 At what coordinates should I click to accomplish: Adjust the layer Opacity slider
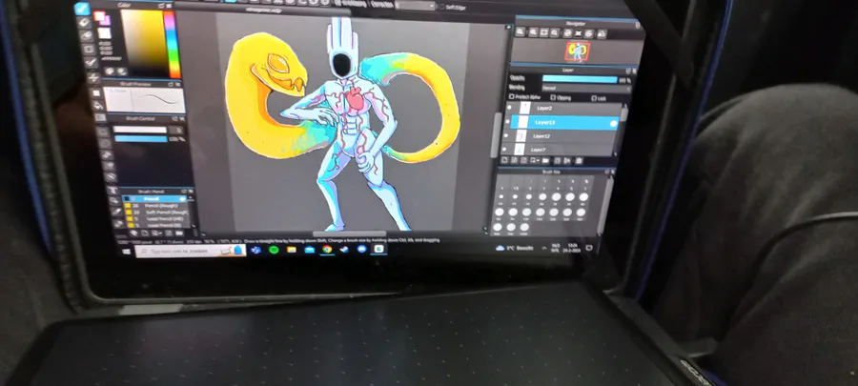pos(580,79)
